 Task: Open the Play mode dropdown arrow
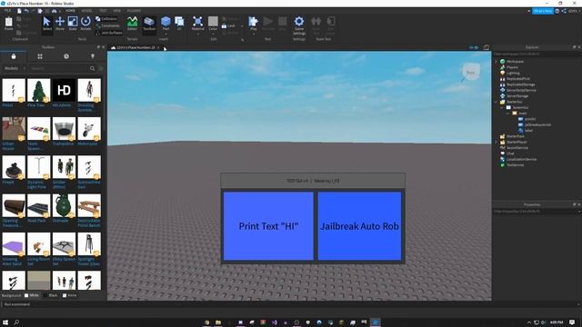254,34
